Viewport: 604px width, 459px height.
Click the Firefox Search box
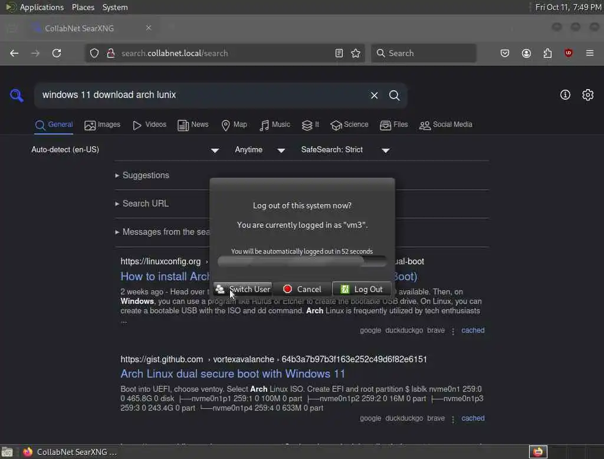424,53
